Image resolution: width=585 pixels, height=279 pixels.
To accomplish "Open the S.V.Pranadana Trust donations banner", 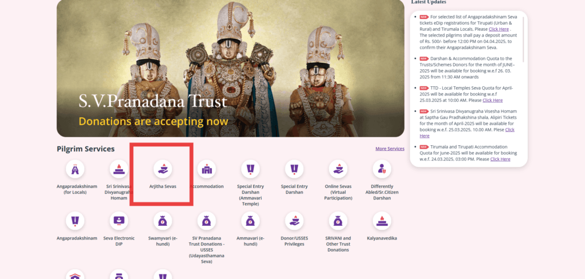I will (x=231, y=69).
